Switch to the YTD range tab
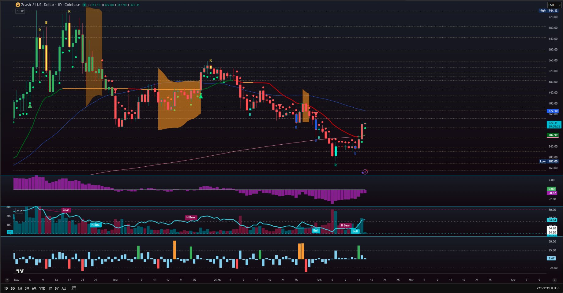The height and width of the screenshot is (293, 563). (x=42, y=288)
